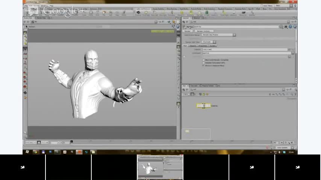
Task: Click the H help icon in parameters
Action: pyautogui.click(x=286, y=27)
